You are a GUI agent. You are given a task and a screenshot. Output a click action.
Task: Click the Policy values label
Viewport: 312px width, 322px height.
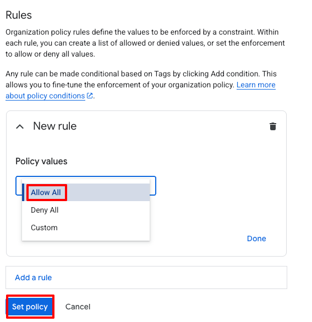click(41, 161)
